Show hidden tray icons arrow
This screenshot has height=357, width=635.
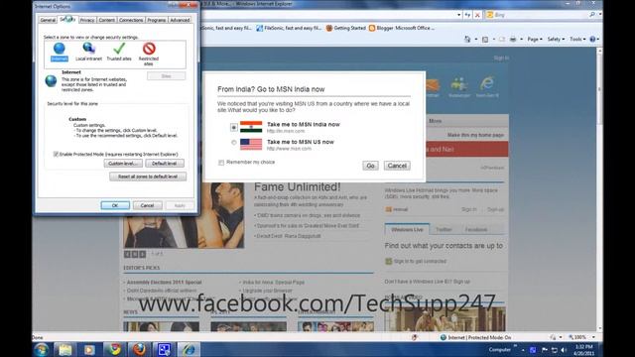(x=523, y=350)
